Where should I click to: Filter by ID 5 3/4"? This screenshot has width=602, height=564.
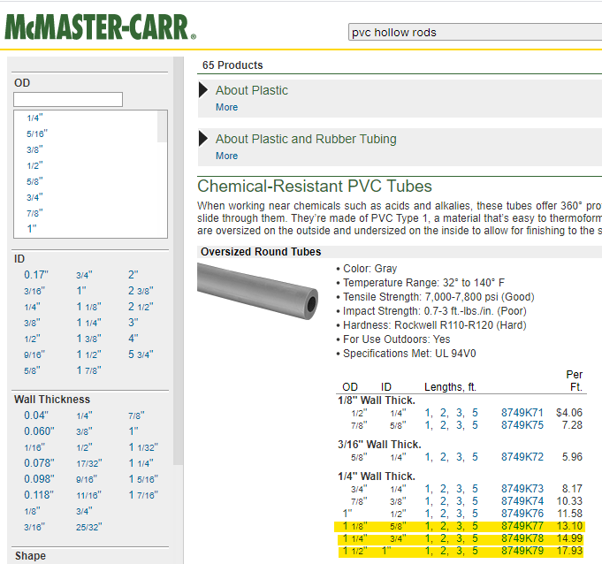[141, 354]
